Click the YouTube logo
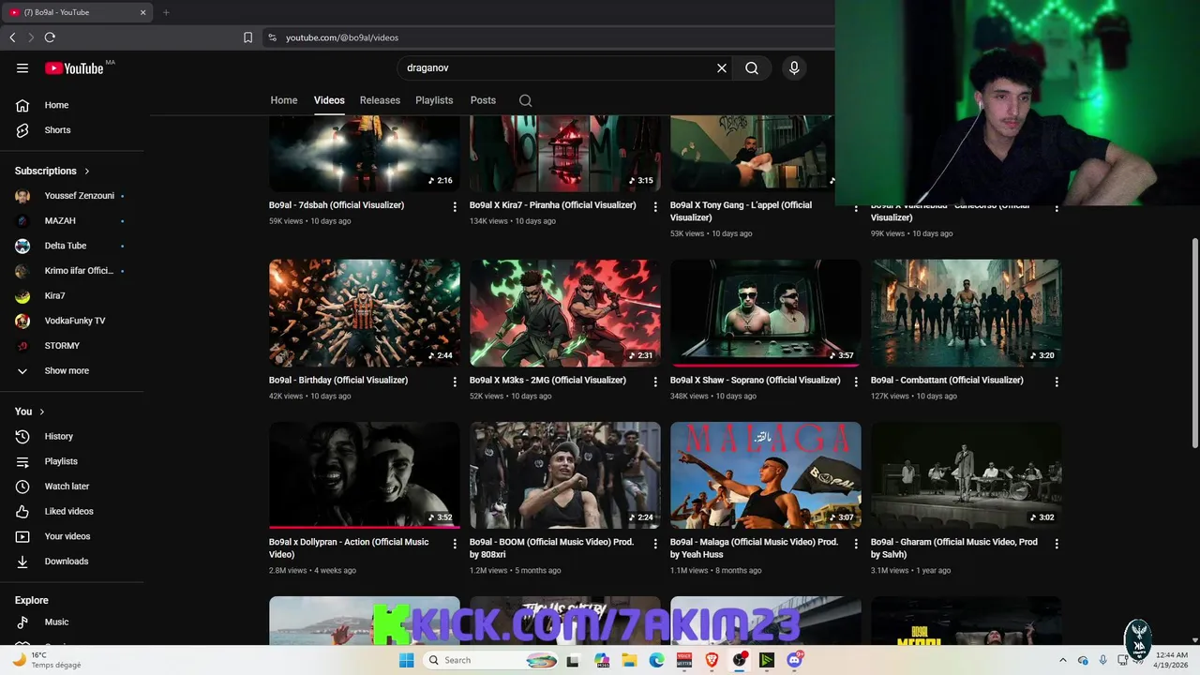Image resolution: width=1200 pixels, height=675 pixels. (x=74, y=67)
